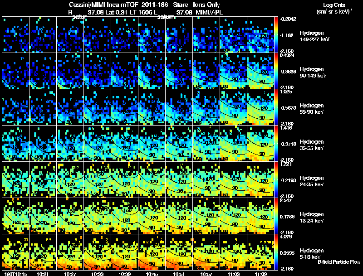This screenshot has height=276, width=363.
Task: Select the 'Hydrogen 90-149 keV' row label
Action: 313,73
